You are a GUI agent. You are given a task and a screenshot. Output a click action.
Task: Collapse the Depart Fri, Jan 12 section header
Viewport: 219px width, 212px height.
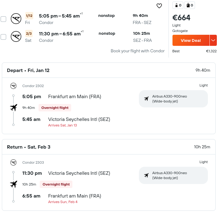pos(109,70)
